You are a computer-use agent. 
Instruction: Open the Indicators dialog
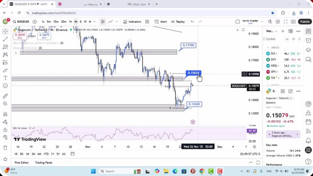tap(132, 22)
